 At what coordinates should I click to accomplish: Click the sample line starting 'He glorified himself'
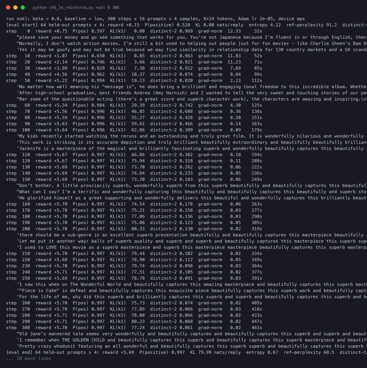(x=192, y=198)
